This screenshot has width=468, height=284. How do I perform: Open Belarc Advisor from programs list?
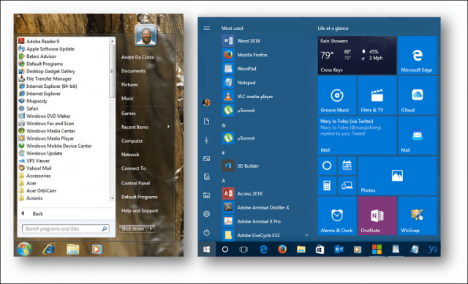(x=37, y=56)
